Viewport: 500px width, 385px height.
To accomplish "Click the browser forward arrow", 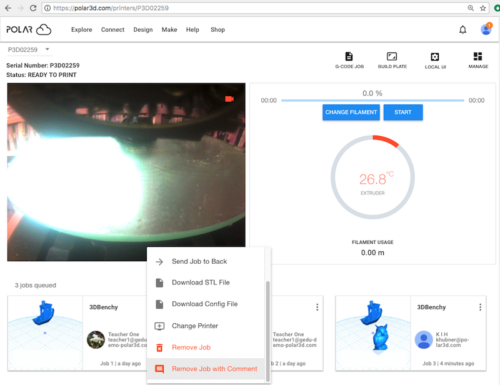I will [x=21, y=8].
